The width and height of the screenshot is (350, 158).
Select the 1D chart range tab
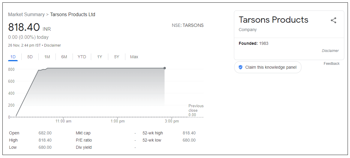click(13, 57)
